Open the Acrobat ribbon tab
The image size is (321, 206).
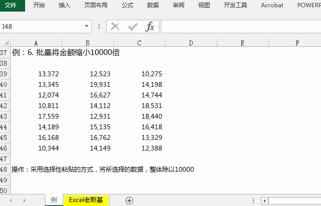coord(272,5)
